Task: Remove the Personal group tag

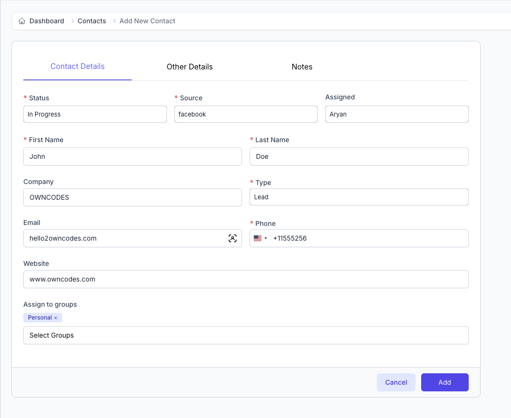Action: (56, 317)
